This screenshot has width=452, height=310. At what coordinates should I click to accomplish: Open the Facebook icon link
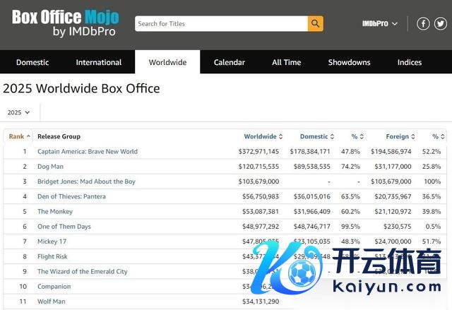(423, 23)
